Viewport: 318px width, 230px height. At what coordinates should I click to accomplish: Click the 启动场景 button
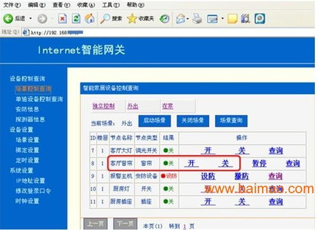[x=155, y=121]
